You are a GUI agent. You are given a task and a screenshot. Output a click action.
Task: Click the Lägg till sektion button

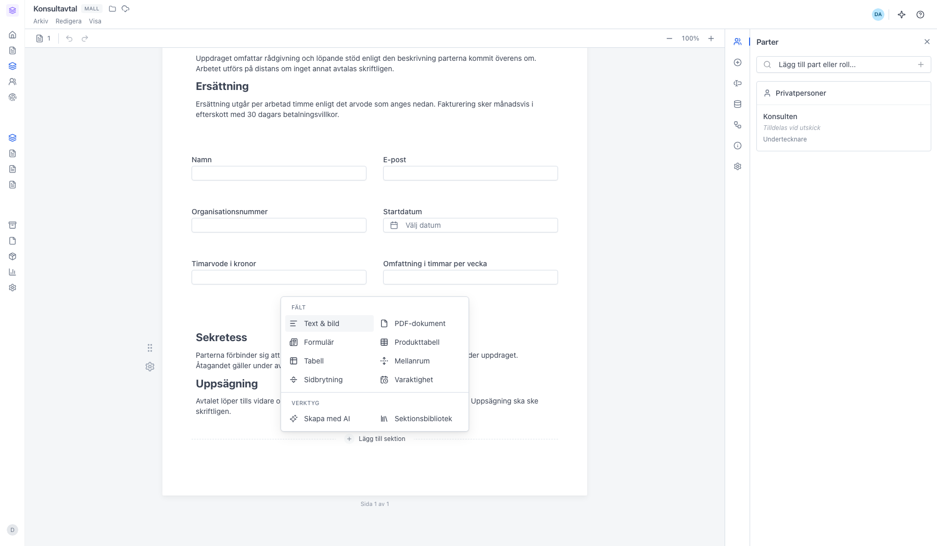click(375, 439)
